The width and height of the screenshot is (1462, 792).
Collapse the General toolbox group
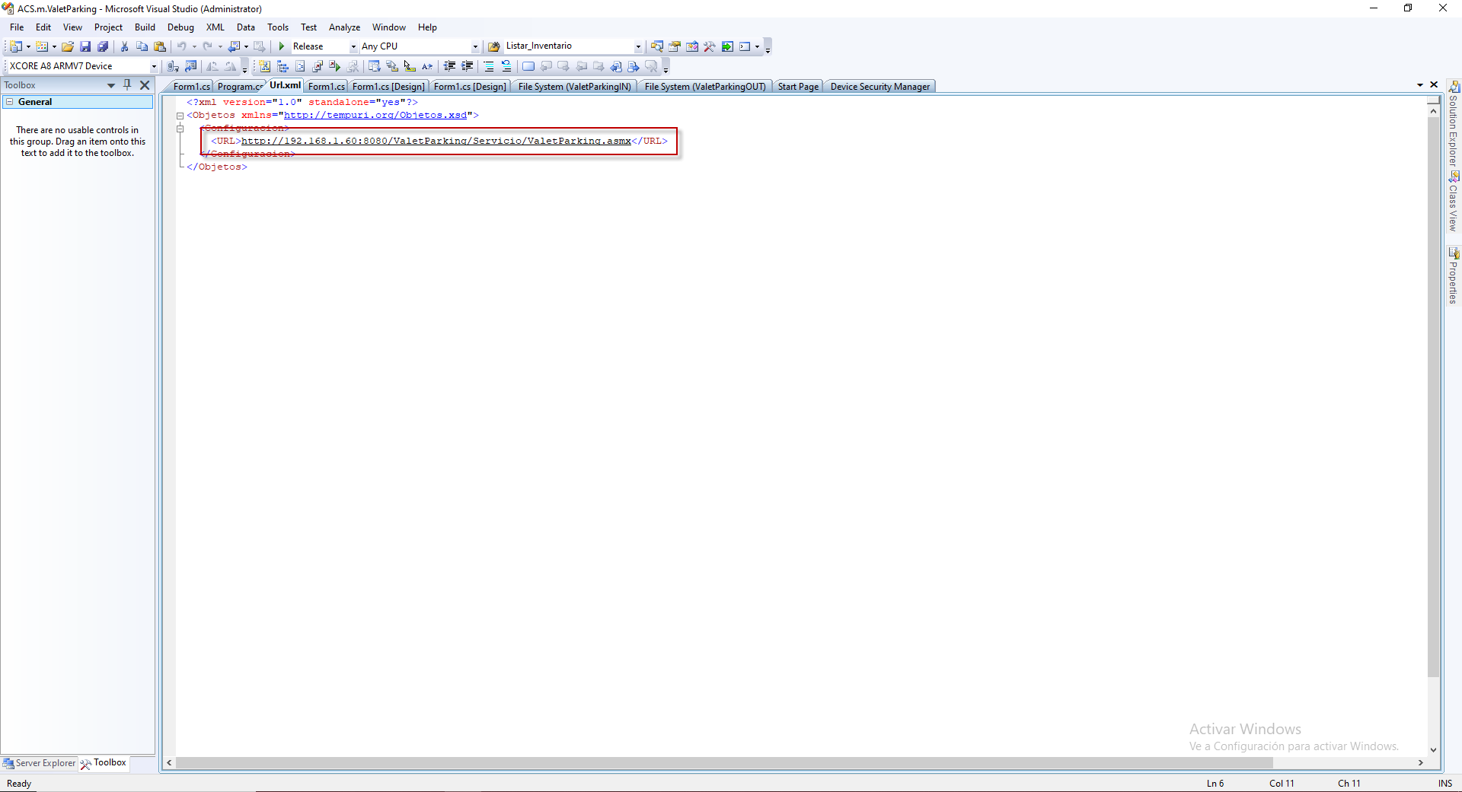10,102
